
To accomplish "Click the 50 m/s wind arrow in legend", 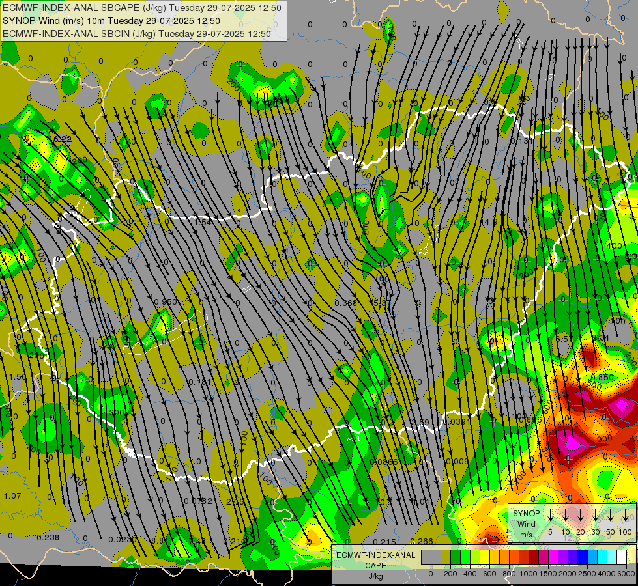I will pyautogui.click(x=611, y=514).
